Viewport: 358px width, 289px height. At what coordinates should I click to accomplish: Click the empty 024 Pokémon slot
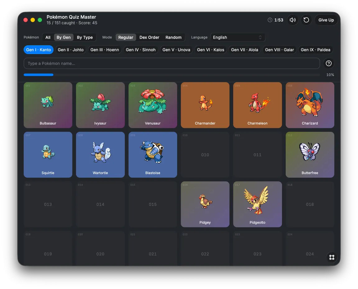point(310,248)
